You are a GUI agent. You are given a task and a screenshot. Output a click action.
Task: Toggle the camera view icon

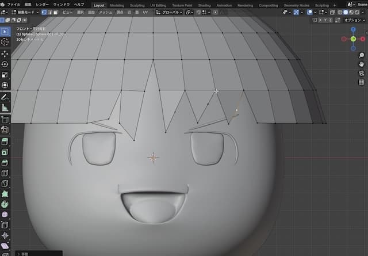click(x=361, y=73)
